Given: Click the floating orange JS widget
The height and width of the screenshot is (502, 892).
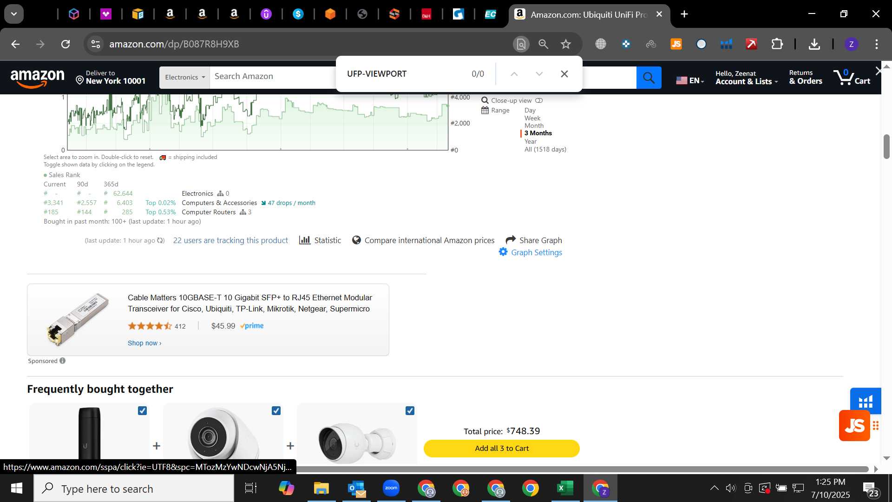Looking at the screenshot, I should tap(854, 425).
